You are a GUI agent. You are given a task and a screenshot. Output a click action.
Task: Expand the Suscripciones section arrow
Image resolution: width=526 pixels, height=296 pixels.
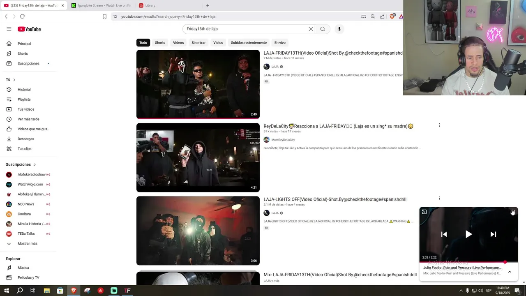(x=35, y=165)
